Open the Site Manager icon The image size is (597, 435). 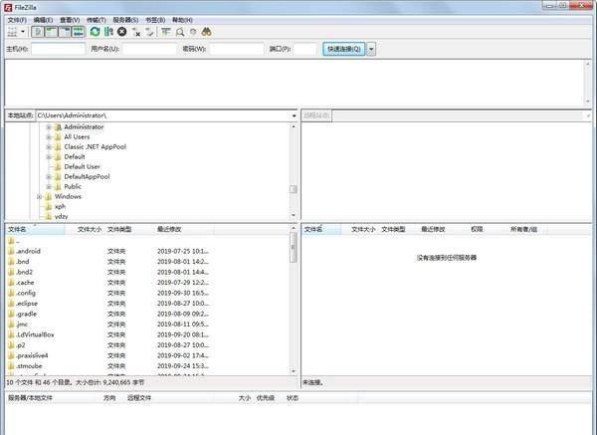point(13,32)
